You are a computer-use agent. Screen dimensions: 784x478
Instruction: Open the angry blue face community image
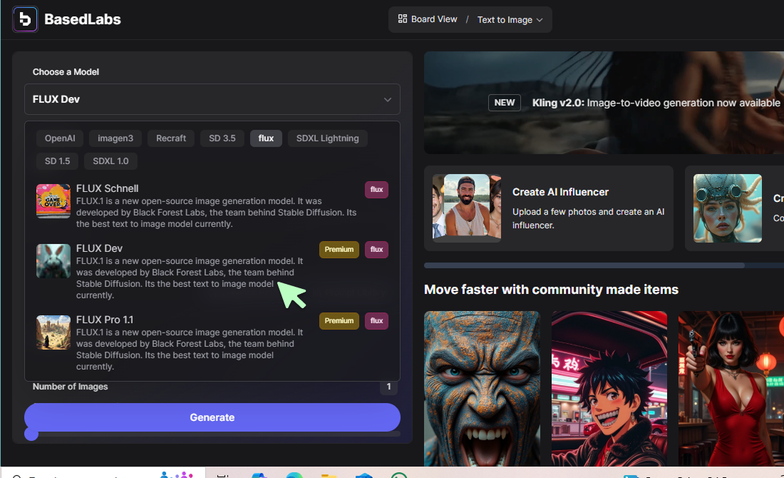pyautogui.click(x=482, y=389)
